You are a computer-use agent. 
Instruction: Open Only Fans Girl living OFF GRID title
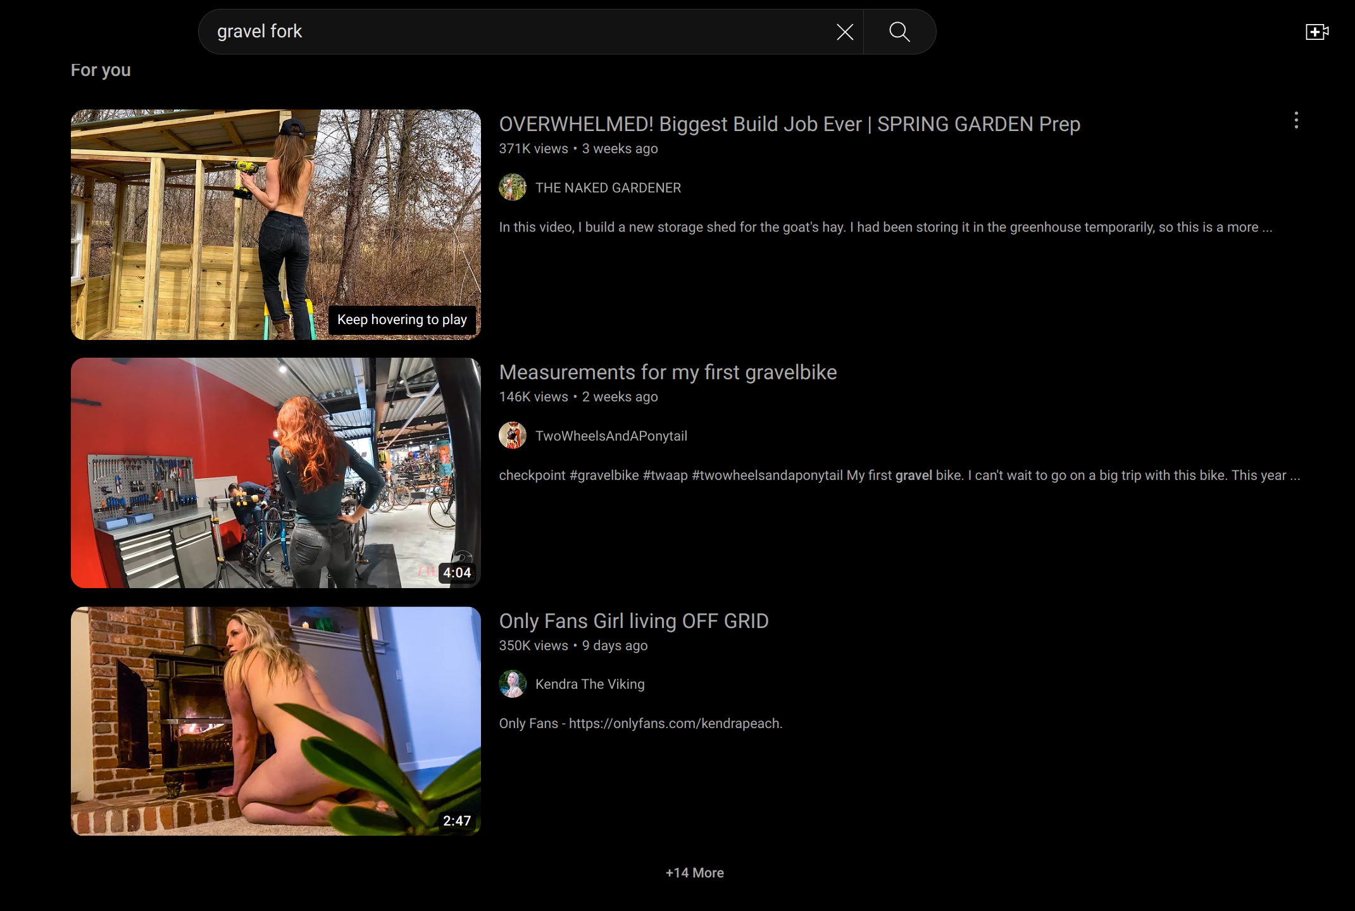pyautogui.click(x=634, y=621)
